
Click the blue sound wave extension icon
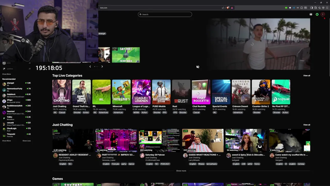click(294, 8)
